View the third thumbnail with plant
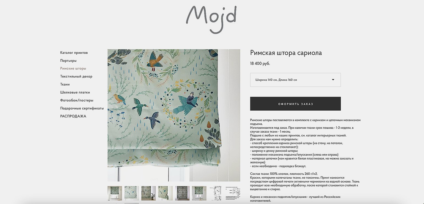The image size is (424, 204). [148, 193]
